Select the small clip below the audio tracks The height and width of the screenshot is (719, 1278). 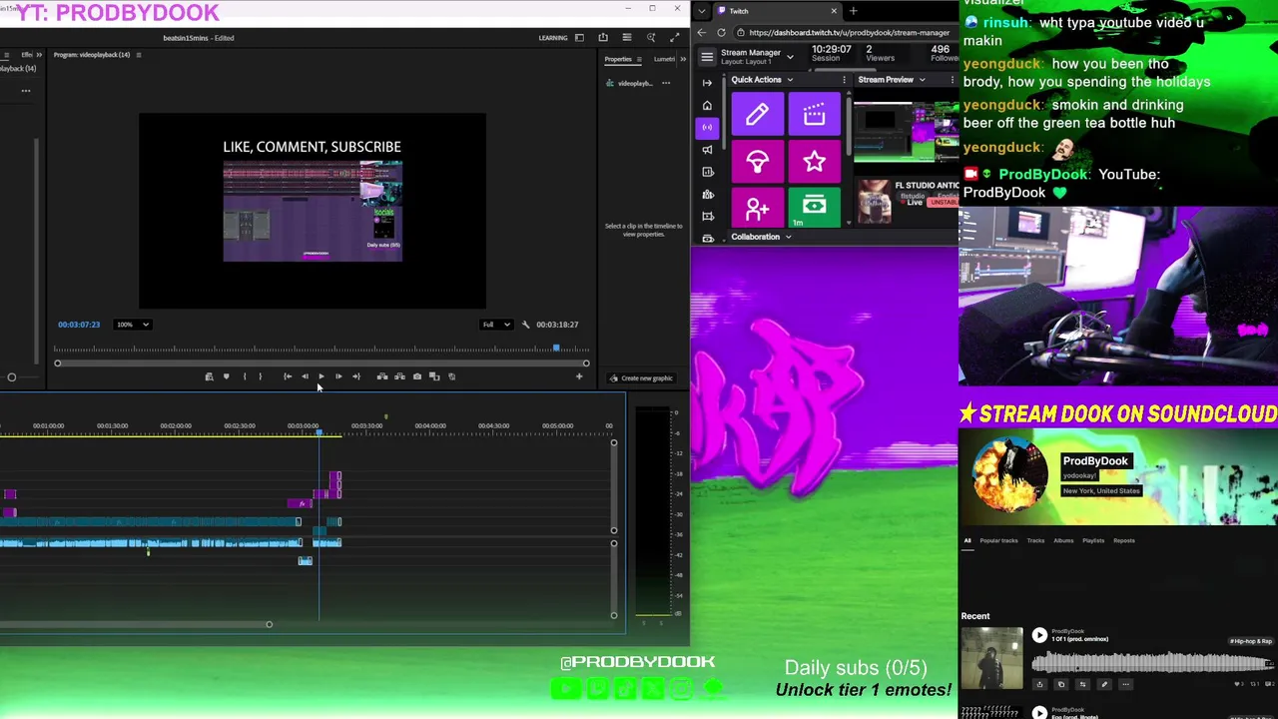(306, 561)
